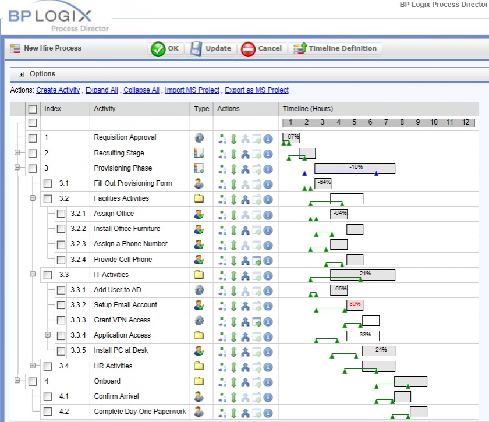Click dependencies icon for Complete Day One Paperwork
489x422 pixels.
246,413
